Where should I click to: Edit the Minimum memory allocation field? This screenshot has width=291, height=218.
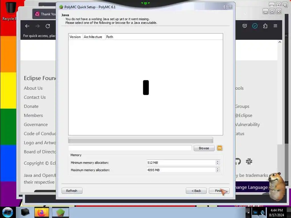181,163
